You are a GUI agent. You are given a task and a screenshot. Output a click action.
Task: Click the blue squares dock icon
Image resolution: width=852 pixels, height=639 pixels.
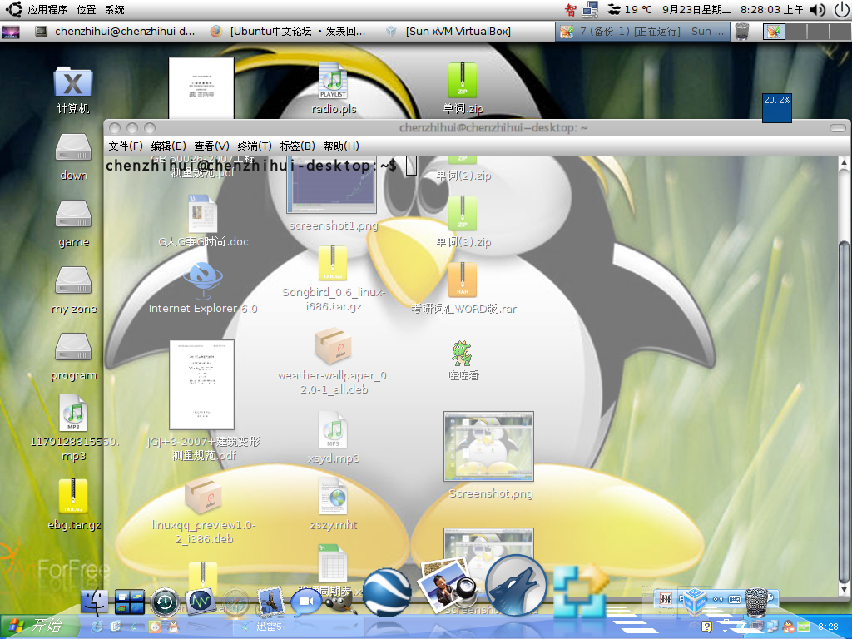point(579,592)
